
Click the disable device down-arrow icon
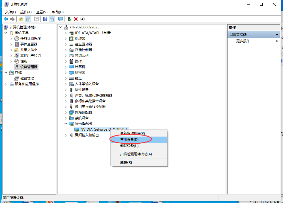tap(82, 19)
